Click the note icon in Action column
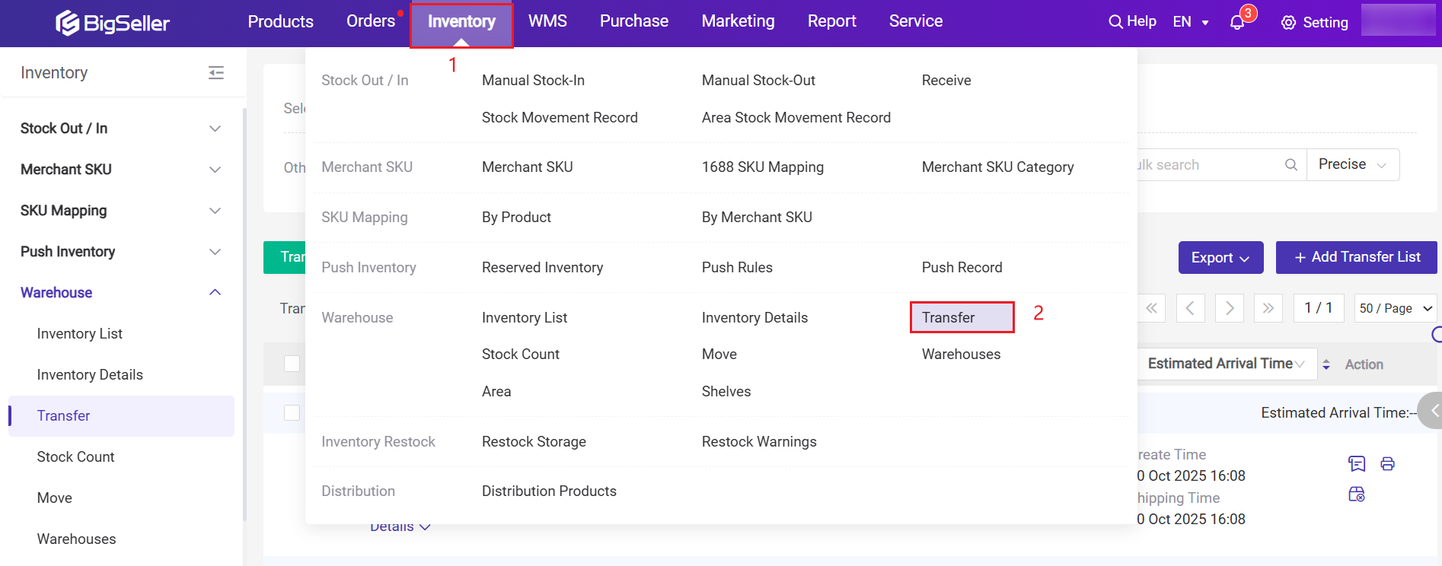Viewport: 1442px width, 566px height. (x=1356, y=464)
